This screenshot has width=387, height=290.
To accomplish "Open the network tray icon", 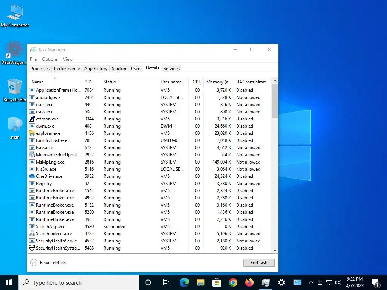I will click(329, 282).
